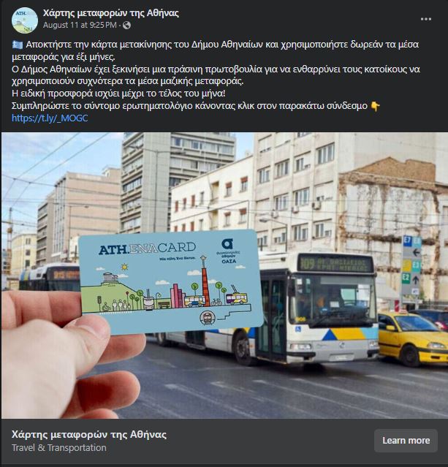Click the OASA logo on the card
Screen dimensions: 448x467
[229, 251]
